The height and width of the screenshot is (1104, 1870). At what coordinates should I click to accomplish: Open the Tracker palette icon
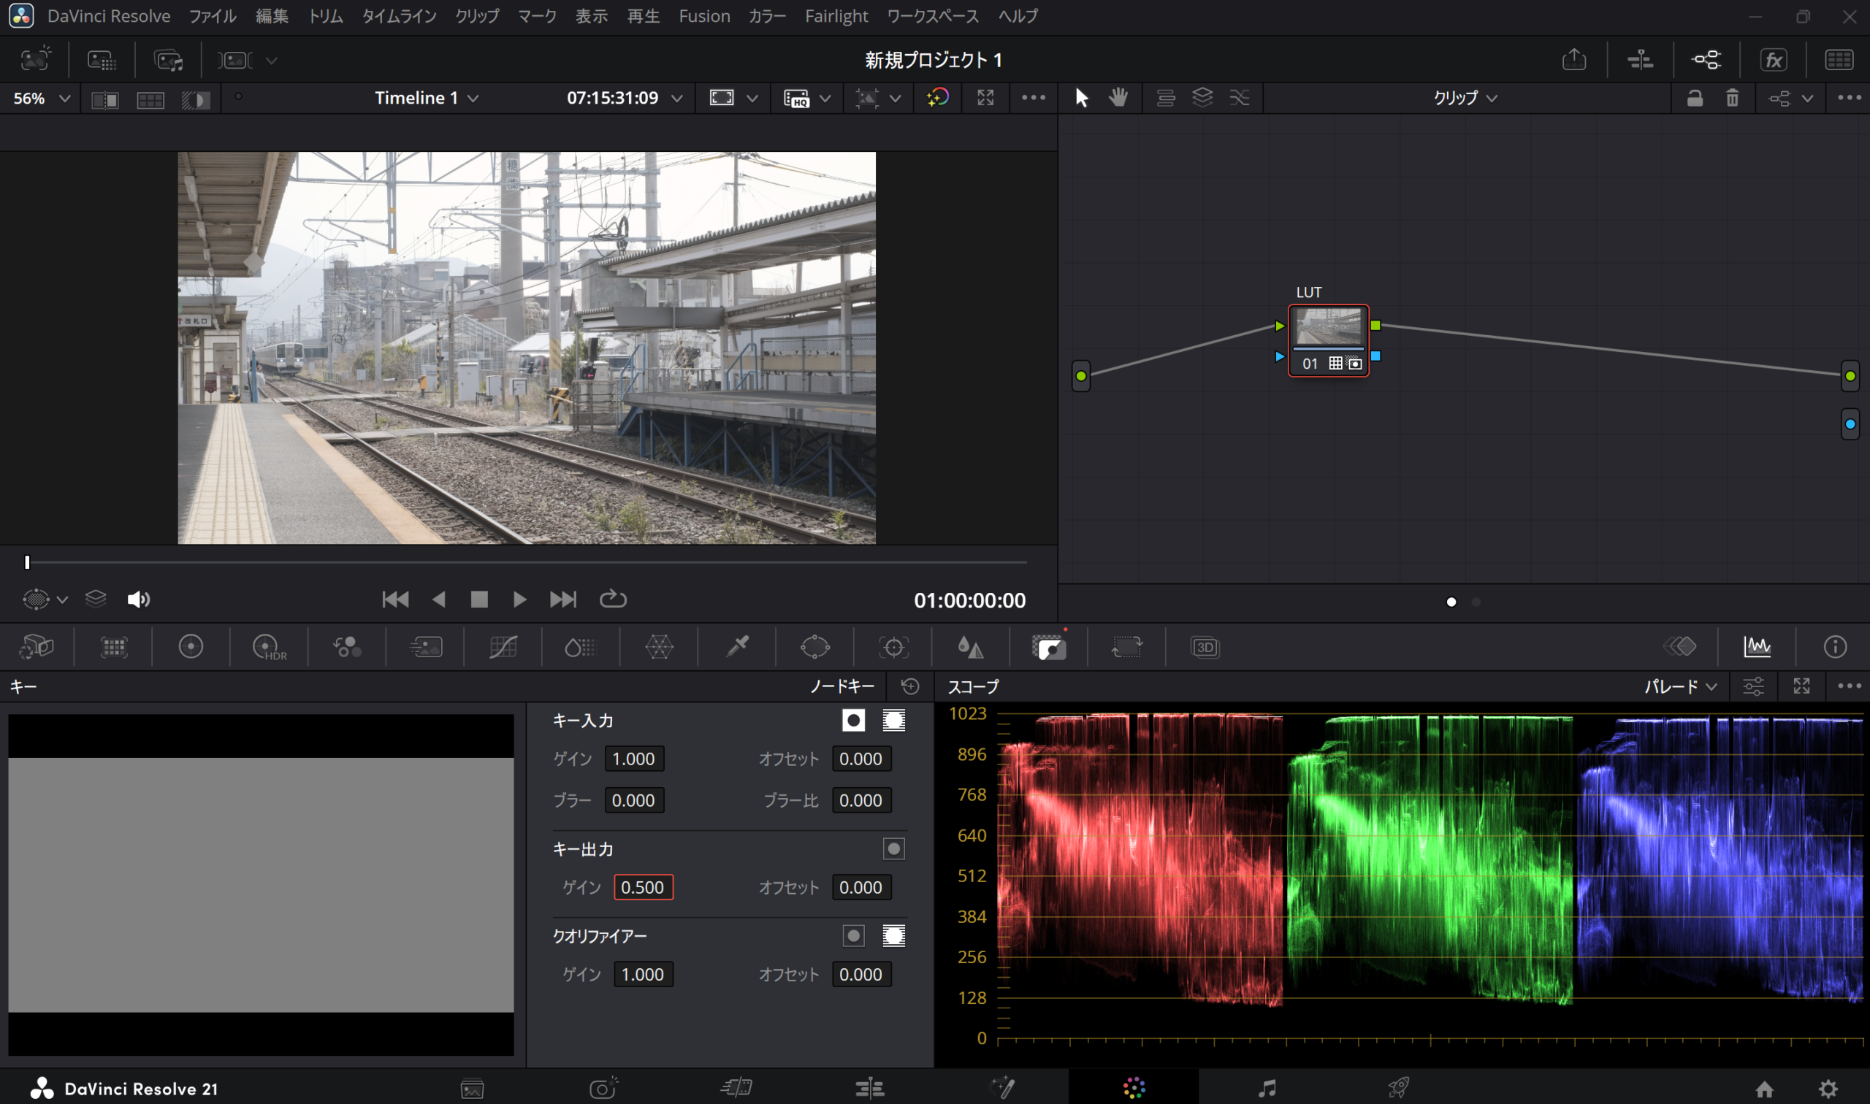point(893,647)
